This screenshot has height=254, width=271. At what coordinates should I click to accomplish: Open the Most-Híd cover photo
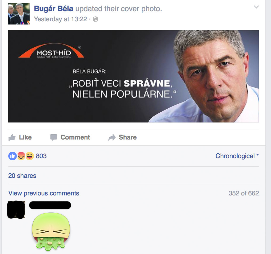134,76
